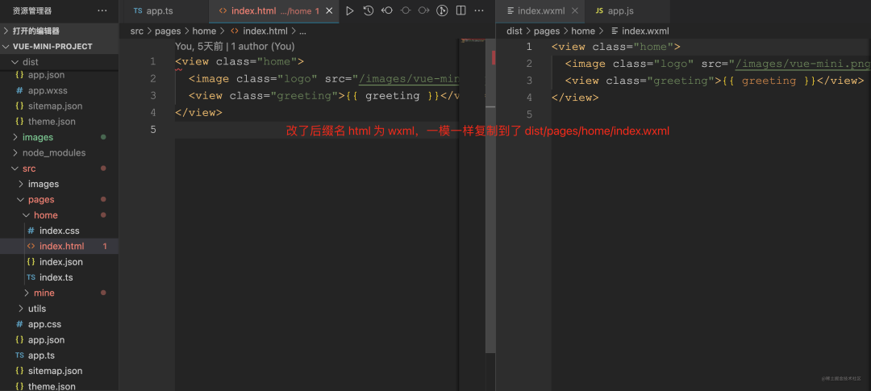The width and height of the screenshot is (871, 391).
Task: Expand the green images folder
Action: (x=60, y=137)
